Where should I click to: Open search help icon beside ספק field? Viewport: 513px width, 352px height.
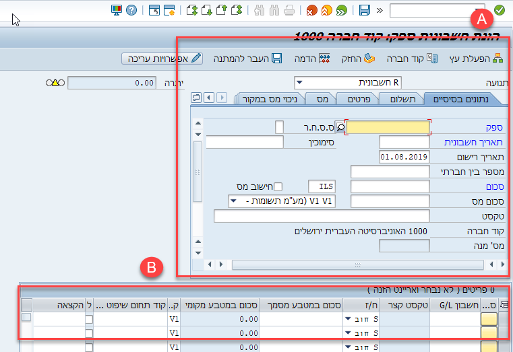coord(340,127)
